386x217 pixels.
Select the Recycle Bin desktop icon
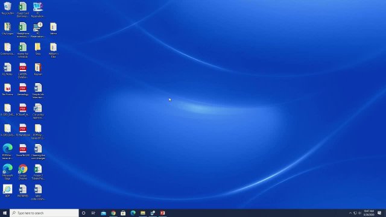tap(8, 8)
